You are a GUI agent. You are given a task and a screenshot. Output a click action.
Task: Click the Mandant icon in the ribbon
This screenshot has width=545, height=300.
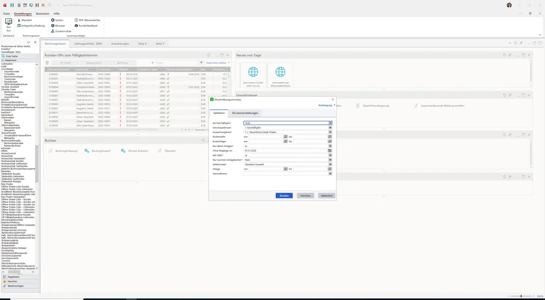19,20
